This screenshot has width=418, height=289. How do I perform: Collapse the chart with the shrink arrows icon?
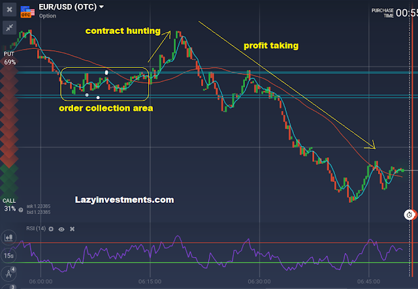pyautogui.click(x=9, y=27)
